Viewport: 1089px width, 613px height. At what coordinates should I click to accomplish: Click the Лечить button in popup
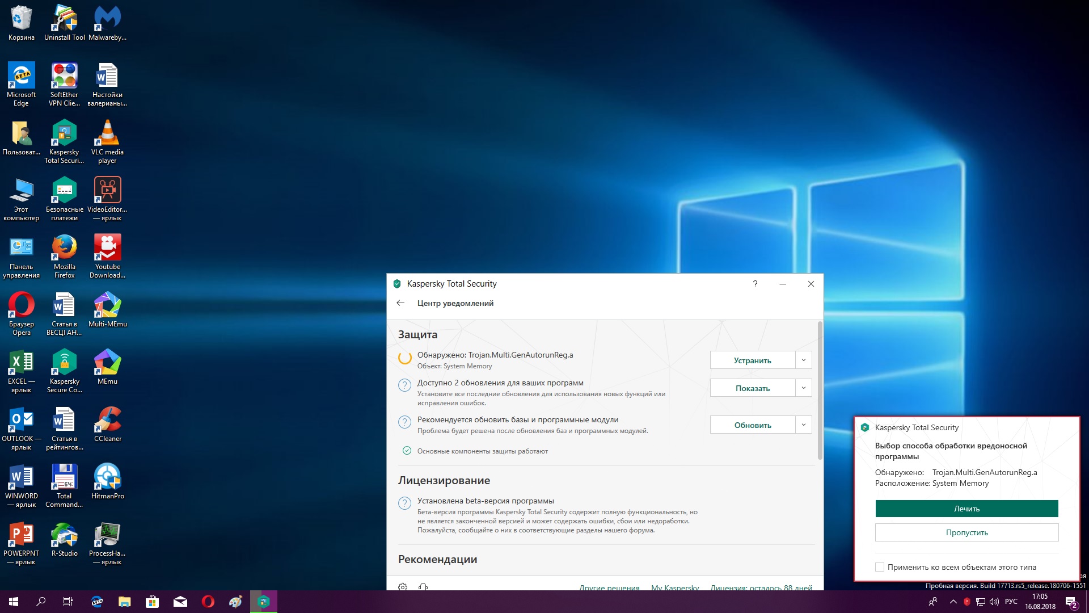[966, 509]
